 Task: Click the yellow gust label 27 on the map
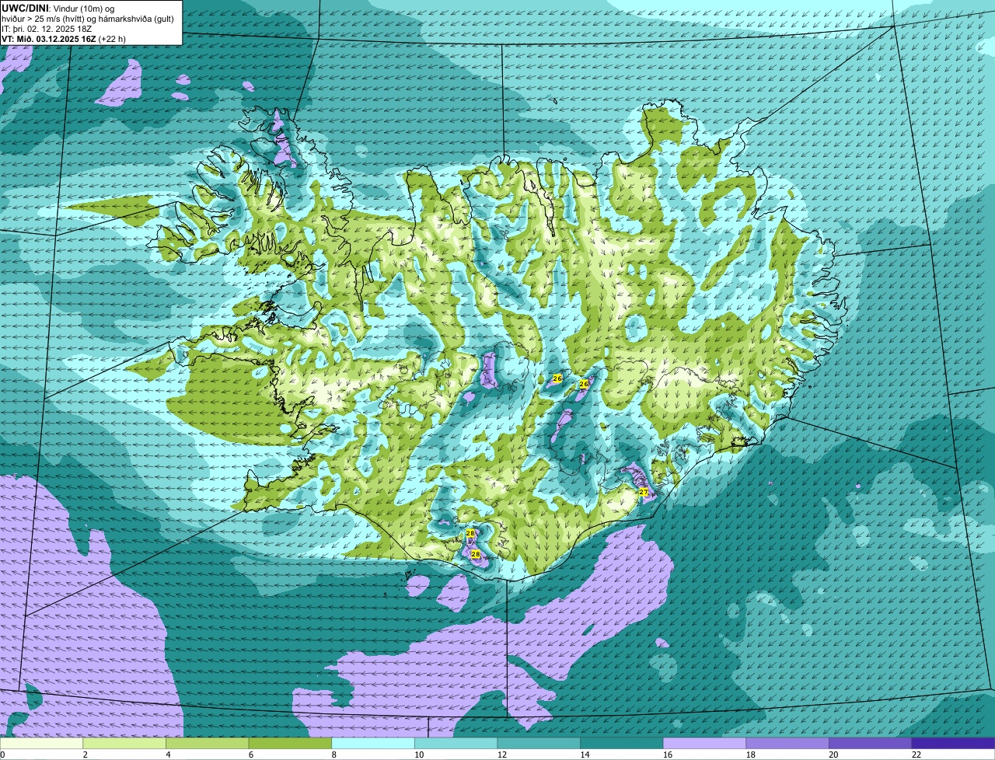[x=643, y=493]
